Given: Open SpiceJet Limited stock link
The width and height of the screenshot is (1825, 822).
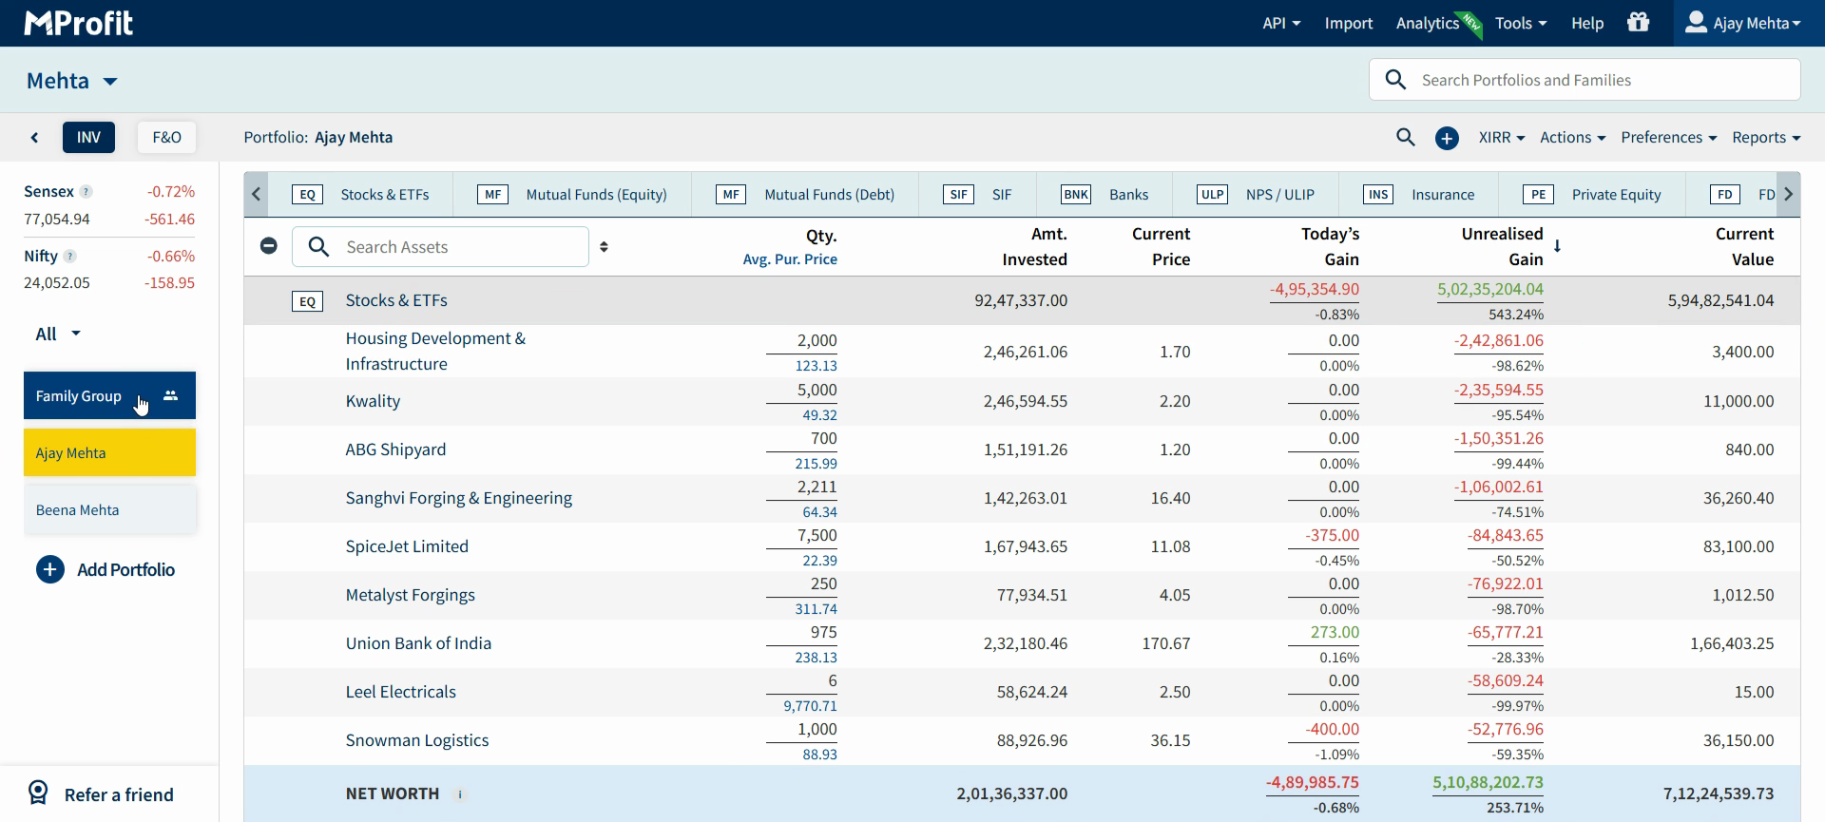Looking at the screenshot, I should (x=407, y=546).
